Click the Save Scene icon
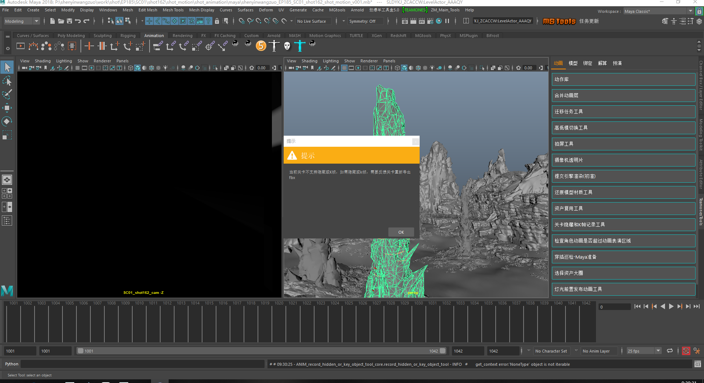The image size is (704, 383). tap(69, 21)
